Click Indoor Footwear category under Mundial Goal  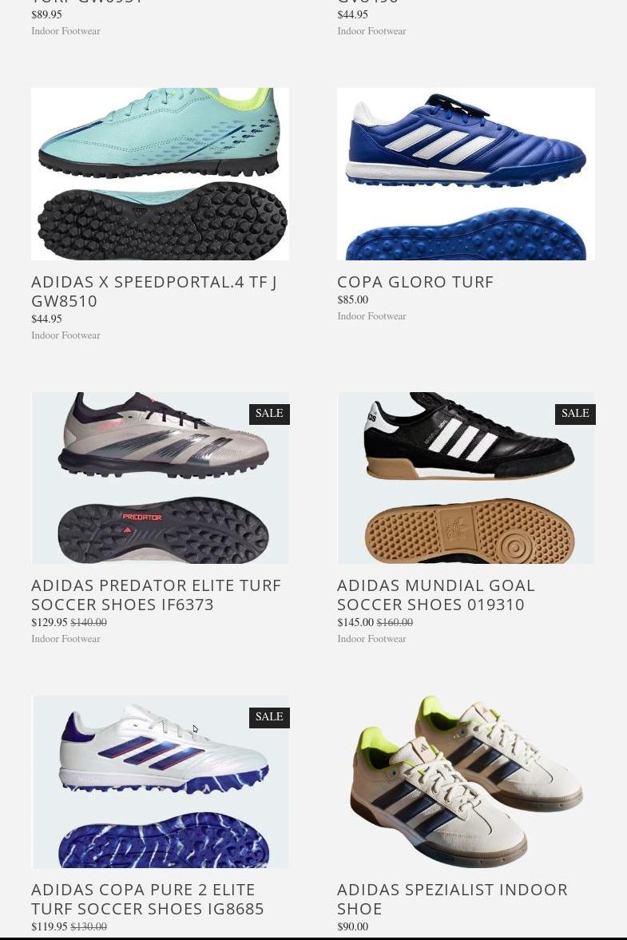click(x=371, y=638)
